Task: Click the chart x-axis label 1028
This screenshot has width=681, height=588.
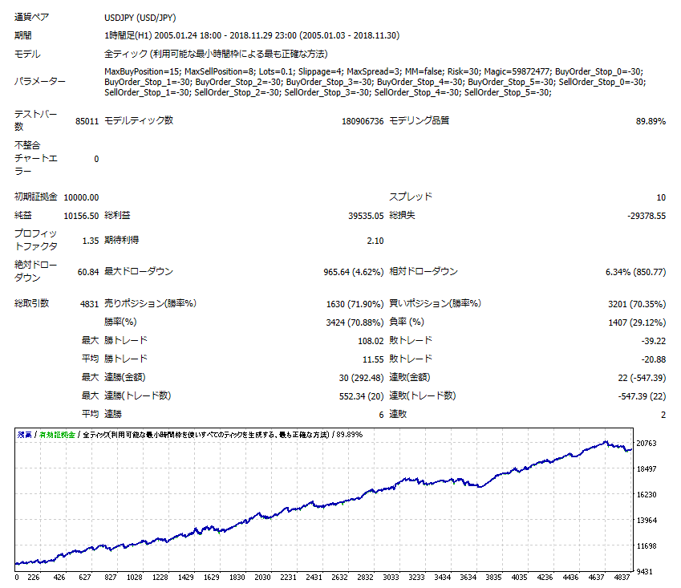Action: click(x=135, y=577)
